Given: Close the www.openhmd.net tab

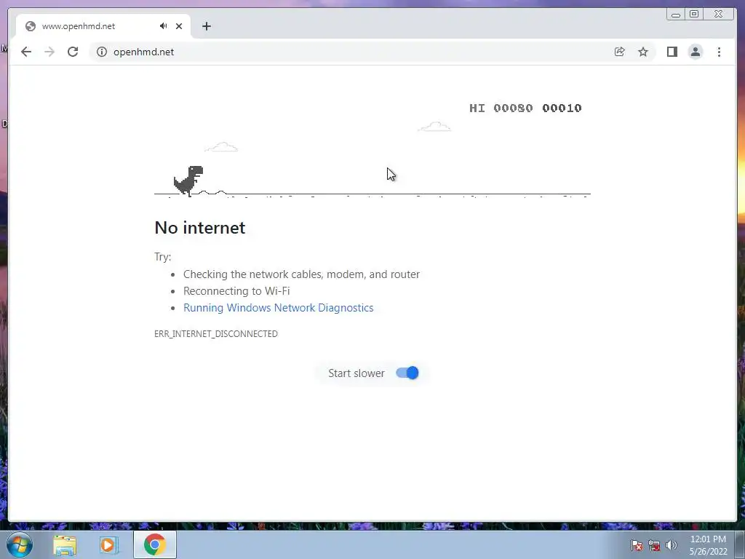Looking at the screenshot, I should [179, 26].
